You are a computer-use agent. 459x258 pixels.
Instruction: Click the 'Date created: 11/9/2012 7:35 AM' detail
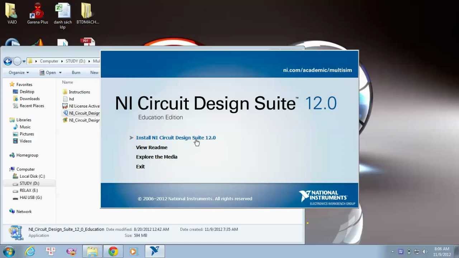coord(209,229)
